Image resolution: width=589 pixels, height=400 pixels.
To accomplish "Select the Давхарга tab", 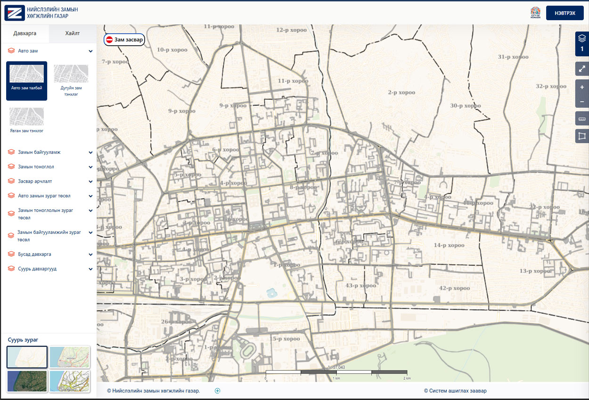I will coord(25,33).
